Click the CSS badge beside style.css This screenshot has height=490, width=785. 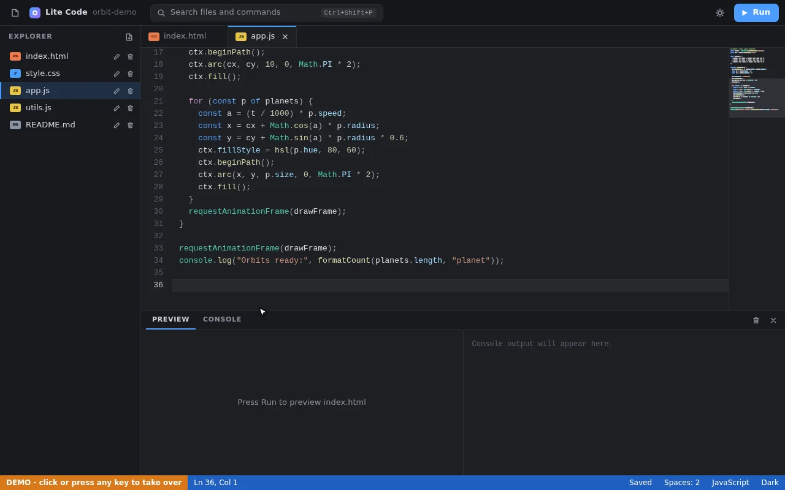pos(15,73)
